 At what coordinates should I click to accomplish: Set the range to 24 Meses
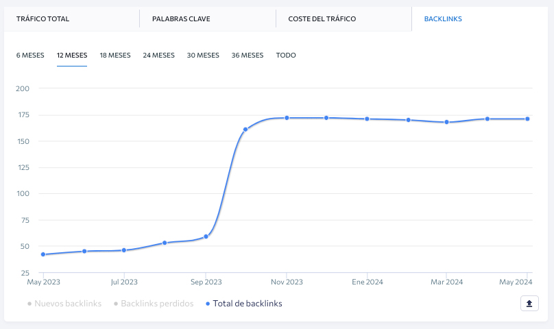158,55
